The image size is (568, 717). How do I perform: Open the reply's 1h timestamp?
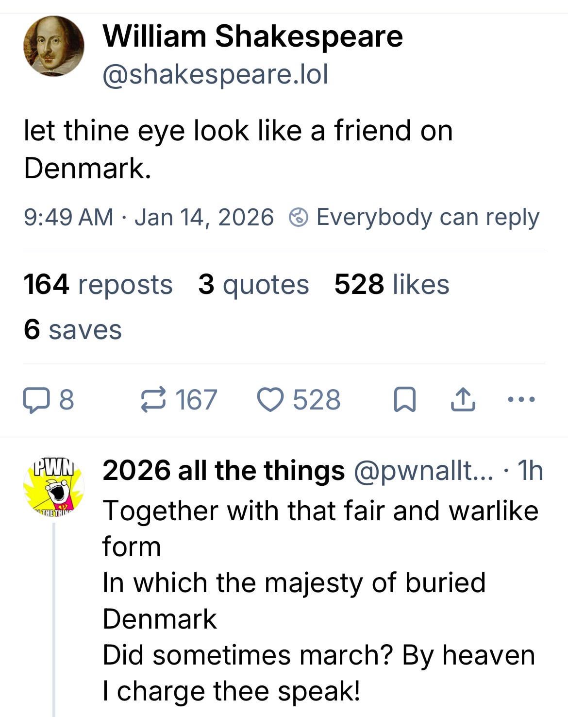[530, 470]
